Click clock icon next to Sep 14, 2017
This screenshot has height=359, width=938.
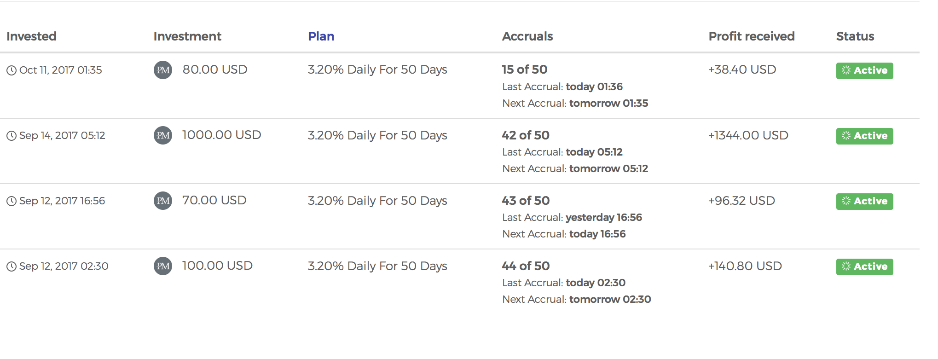12,136
